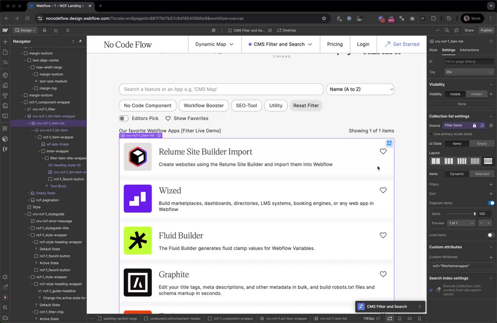Pin the Navigator panel

click(80, 41)
